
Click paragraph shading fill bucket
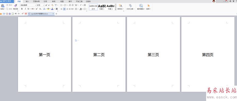81,9
